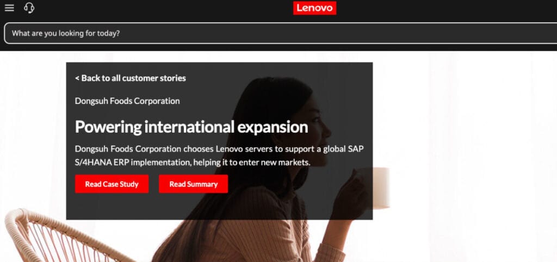Select the Dongsuh Foods Corporation company name label
The width and height of the screenshot is (557, 262).
click(x=127, y=101)
